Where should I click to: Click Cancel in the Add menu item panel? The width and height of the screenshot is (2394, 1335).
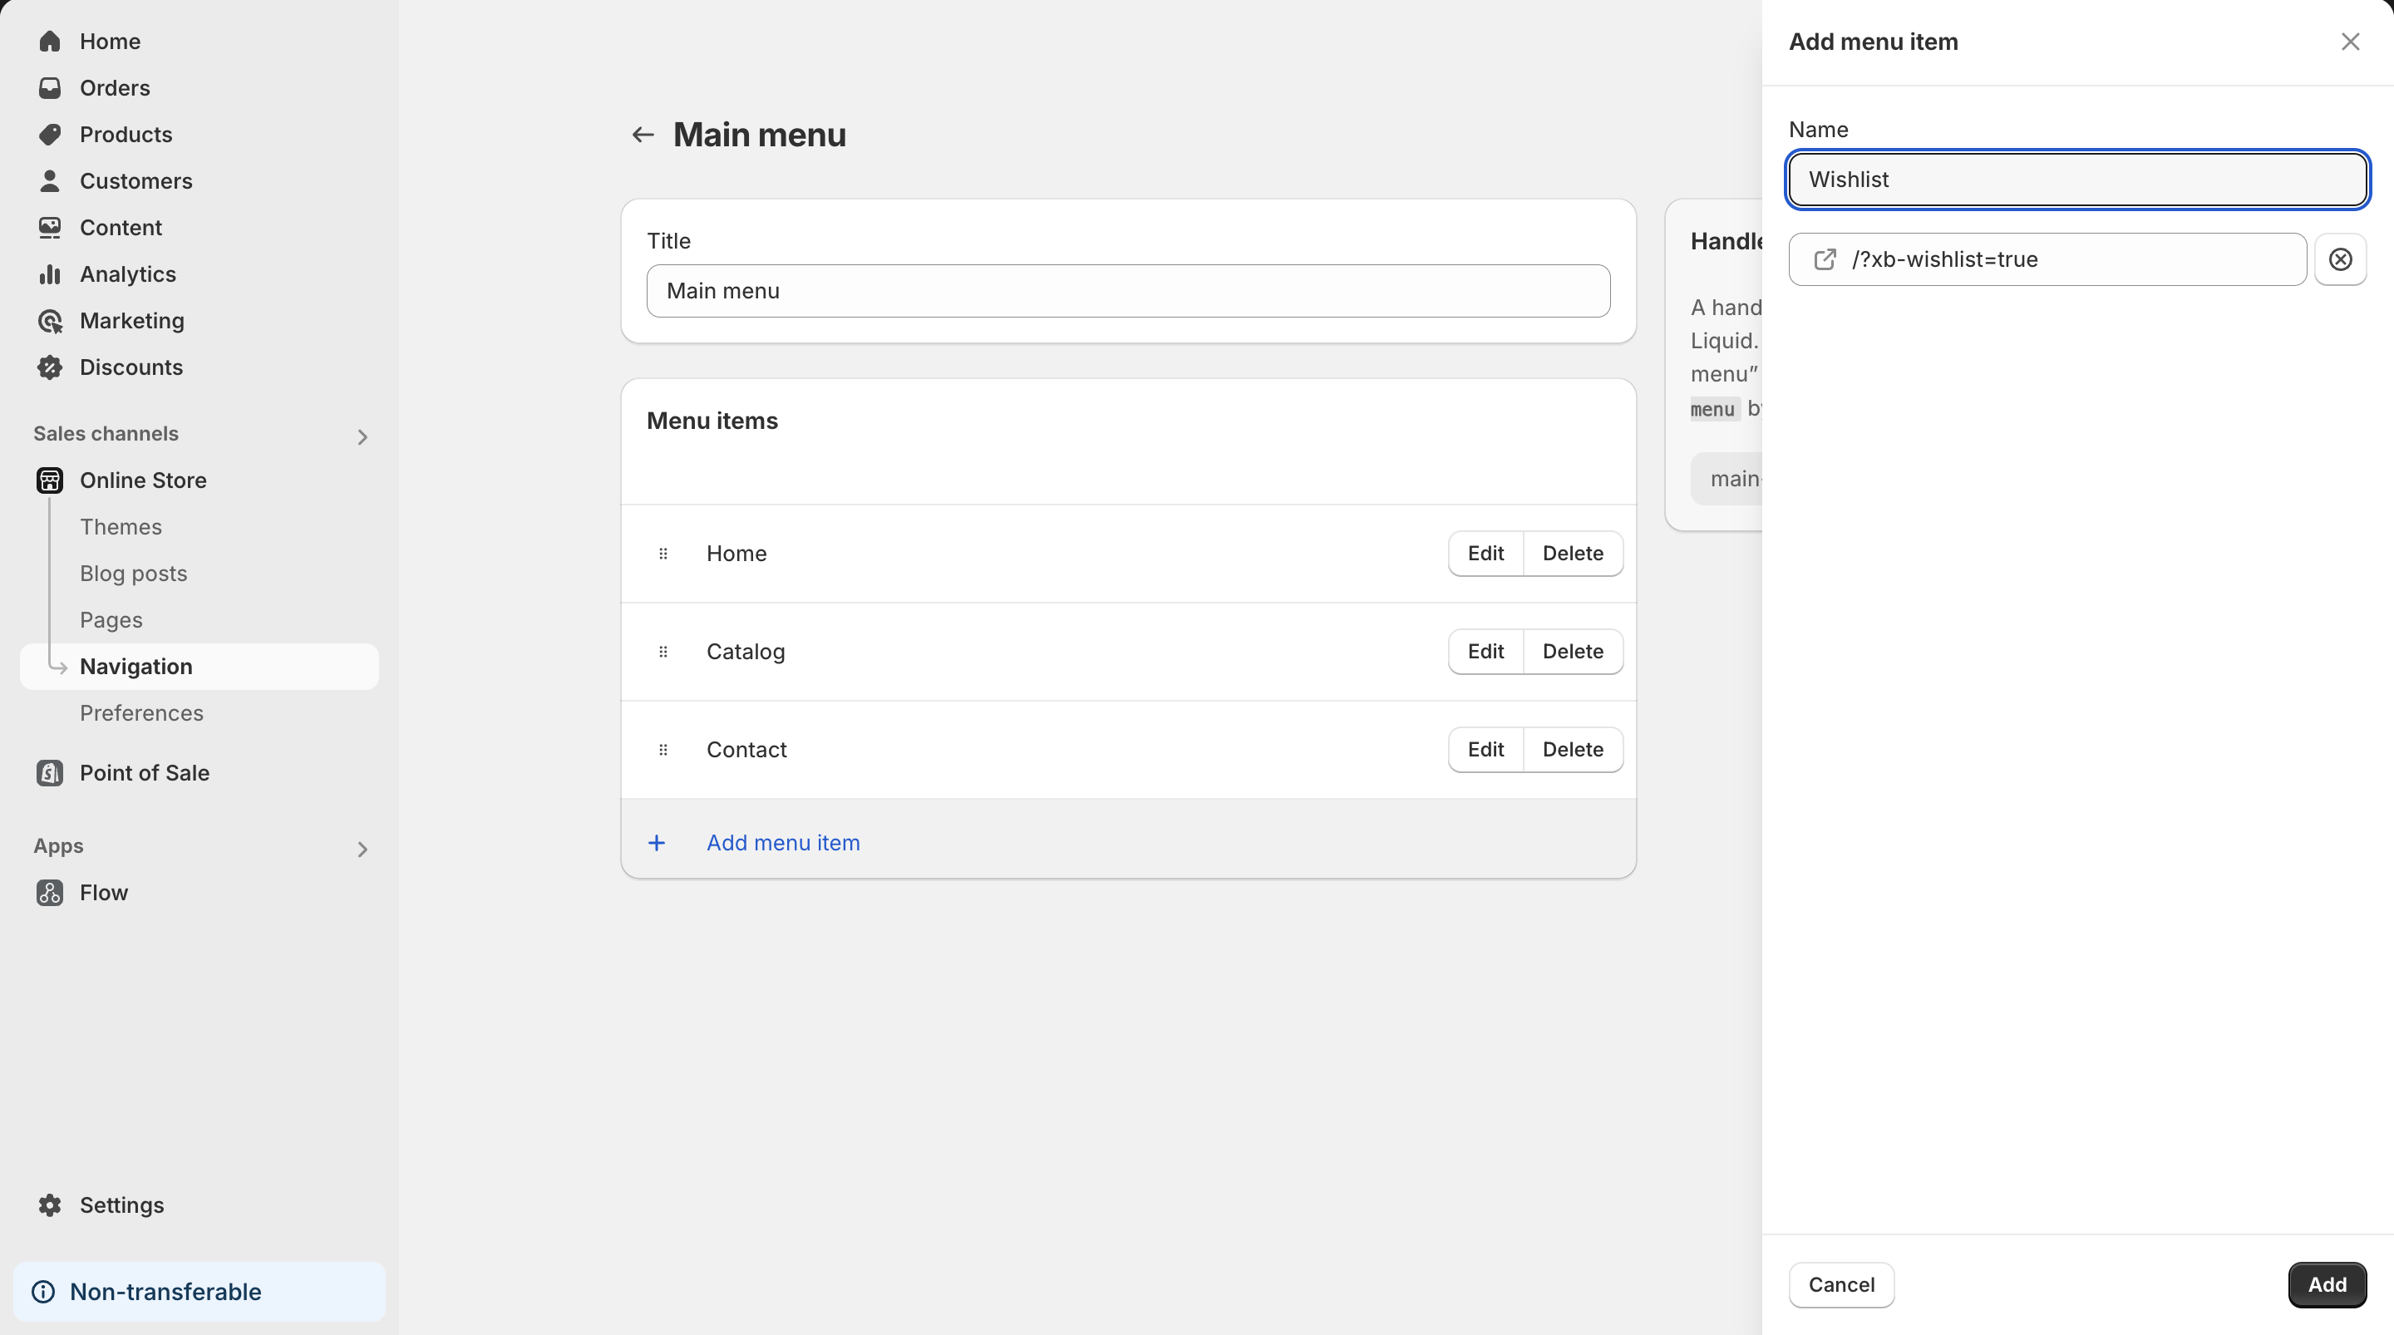click(x=1841, y=1285)
